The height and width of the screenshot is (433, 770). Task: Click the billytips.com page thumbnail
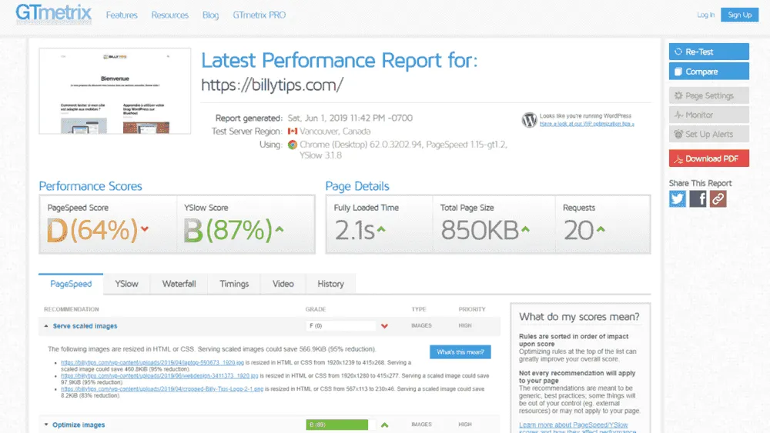[115, 91]
